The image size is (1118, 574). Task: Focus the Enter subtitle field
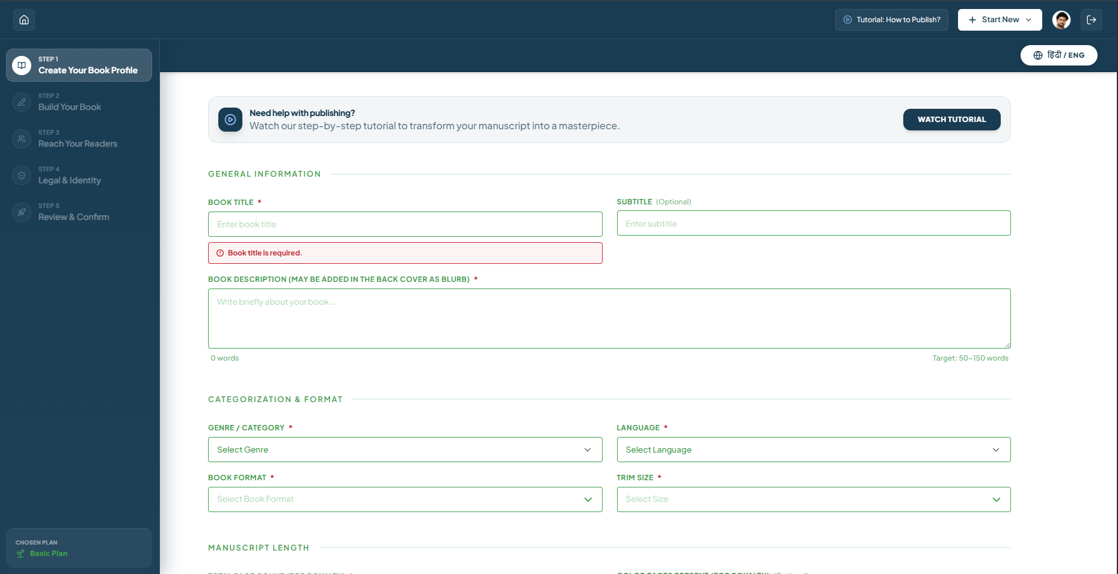click(813, 223)
